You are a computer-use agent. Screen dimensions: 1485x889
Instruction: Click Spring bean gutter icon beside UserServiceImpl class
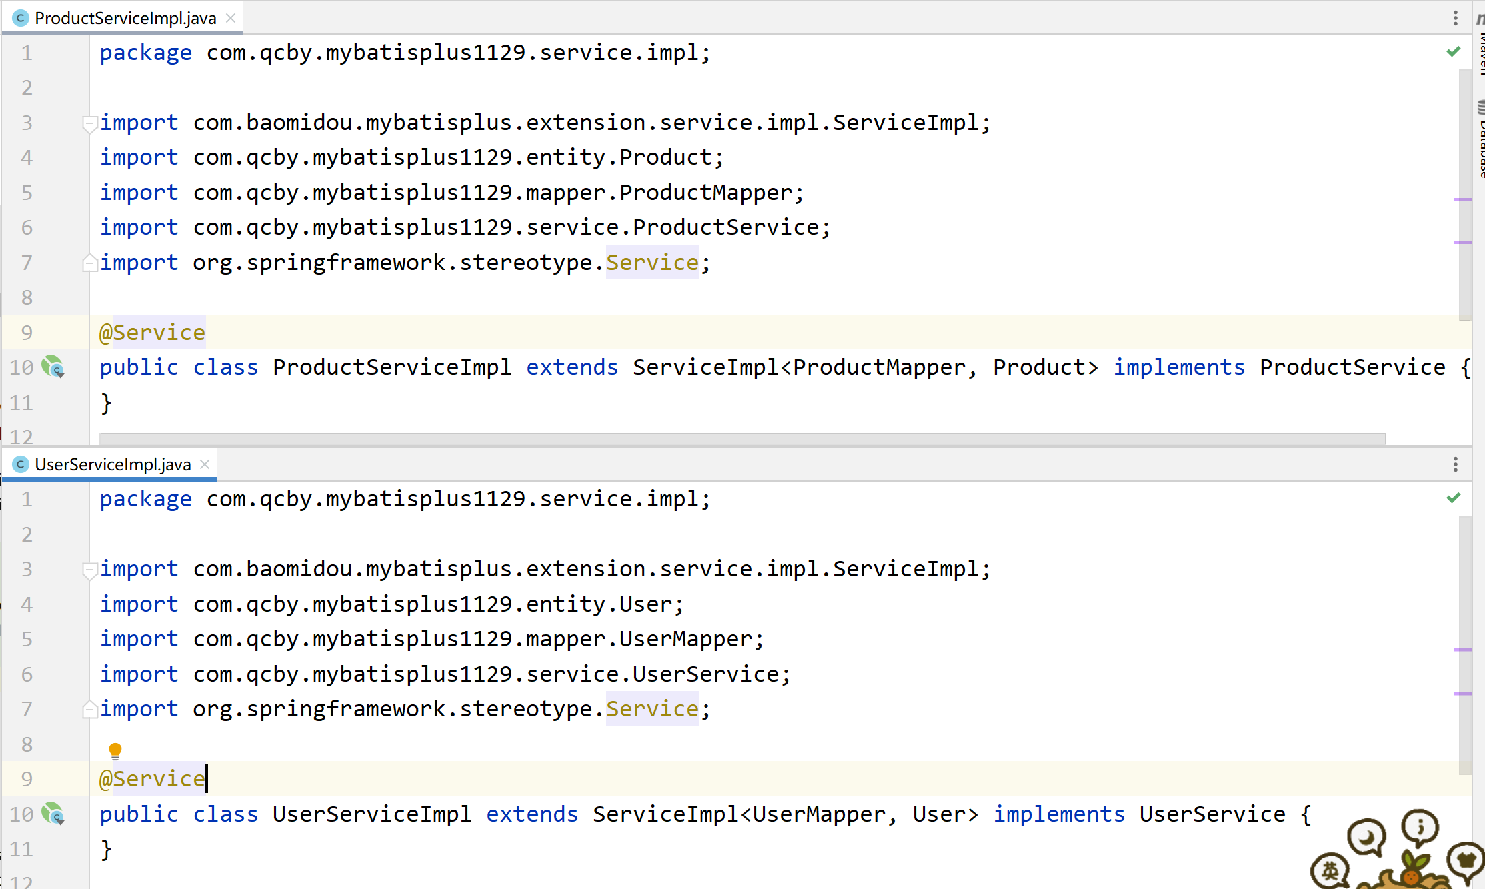click(53, 814)
